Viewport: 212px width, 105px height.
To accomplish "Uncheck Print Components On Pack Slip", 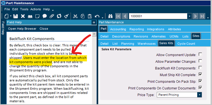I will [200, 81].
